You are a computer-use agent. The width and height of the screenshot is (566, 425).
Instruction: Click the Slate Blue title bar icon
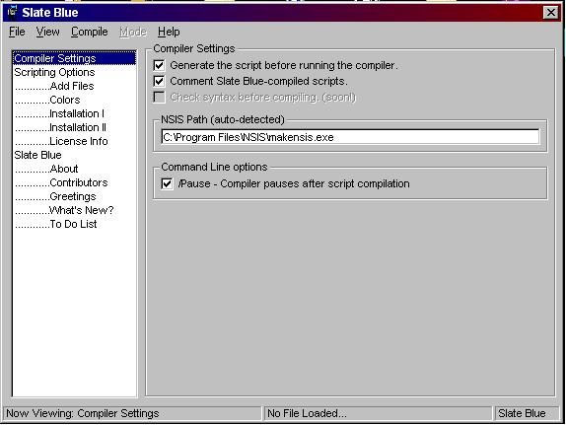click(13, 12)
